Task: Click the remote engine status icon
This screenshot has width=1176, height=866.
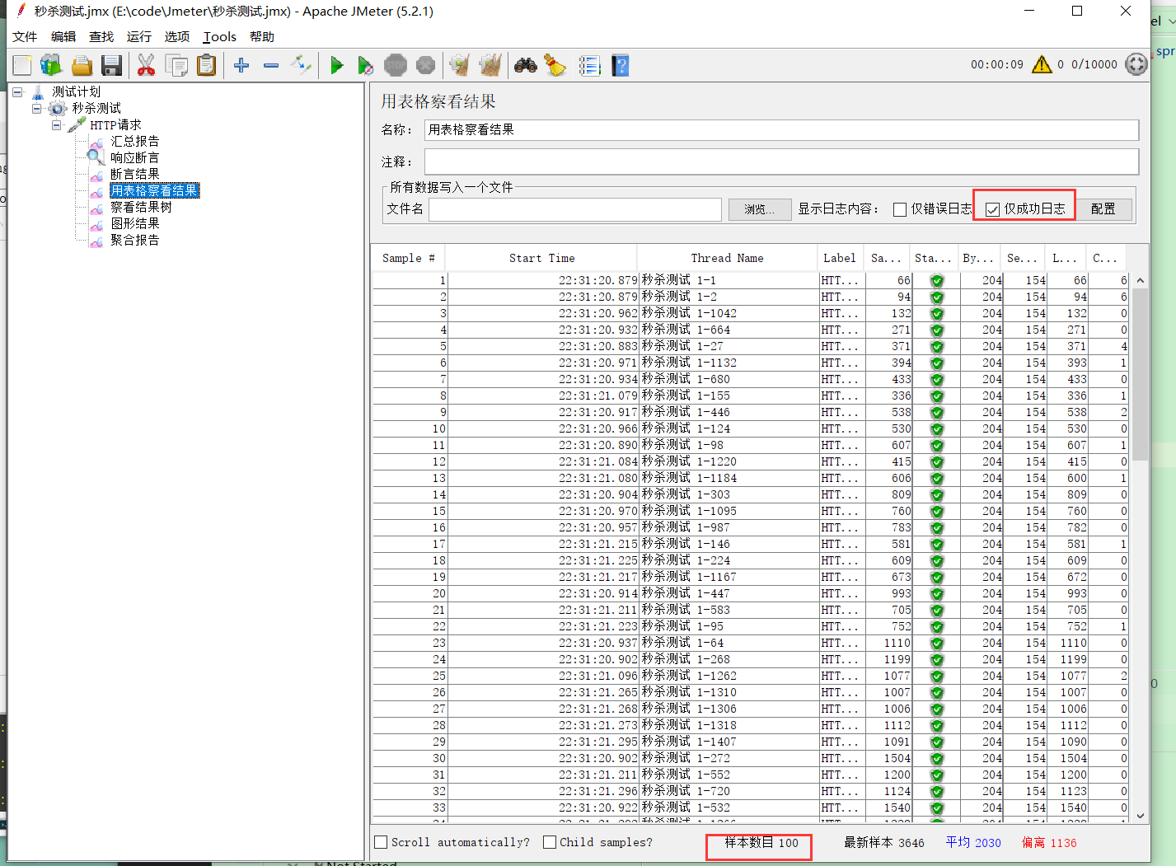Action: click(x=1136, y=64)
